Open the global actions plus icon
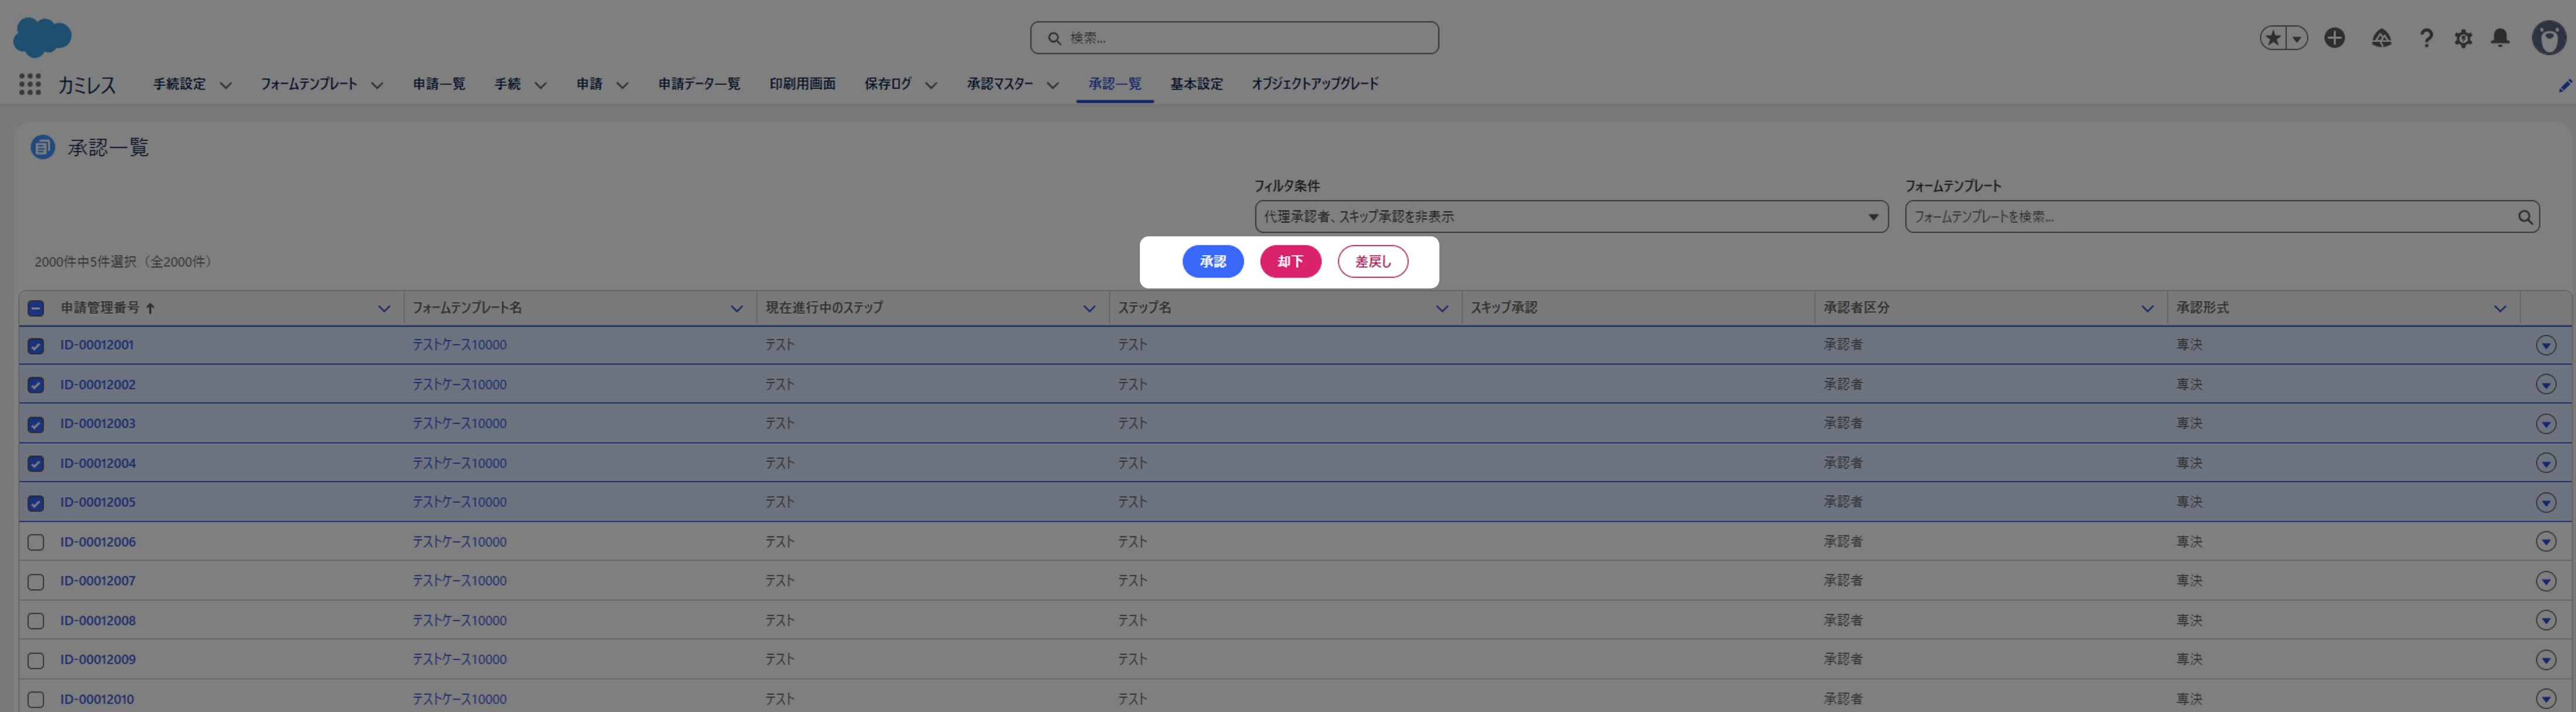Image resolution: width=2576 pixels, height=712 pixels. pyautogui.click(x=2334, y=38)
